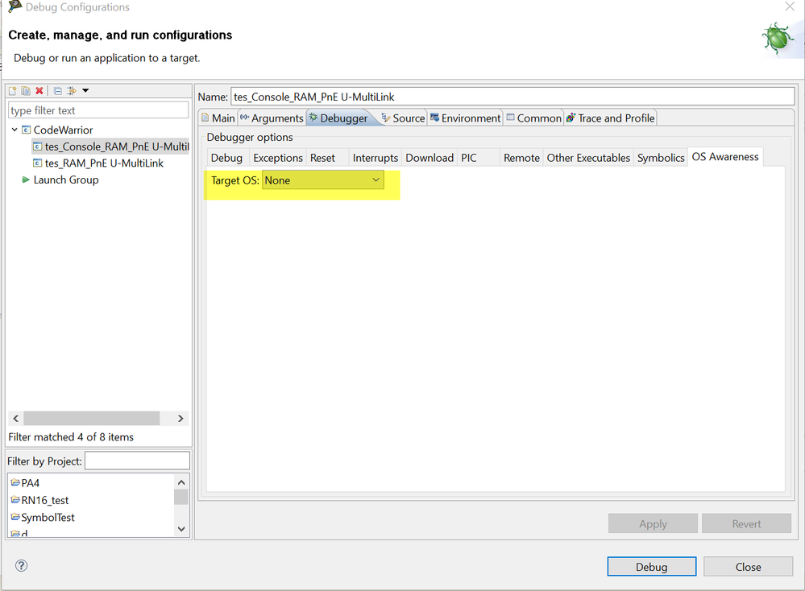Image resolution: width=805 pixels, height=591 pixels.
Task: Delete the selected launch configuration
Action: click(x=39, y=91)
